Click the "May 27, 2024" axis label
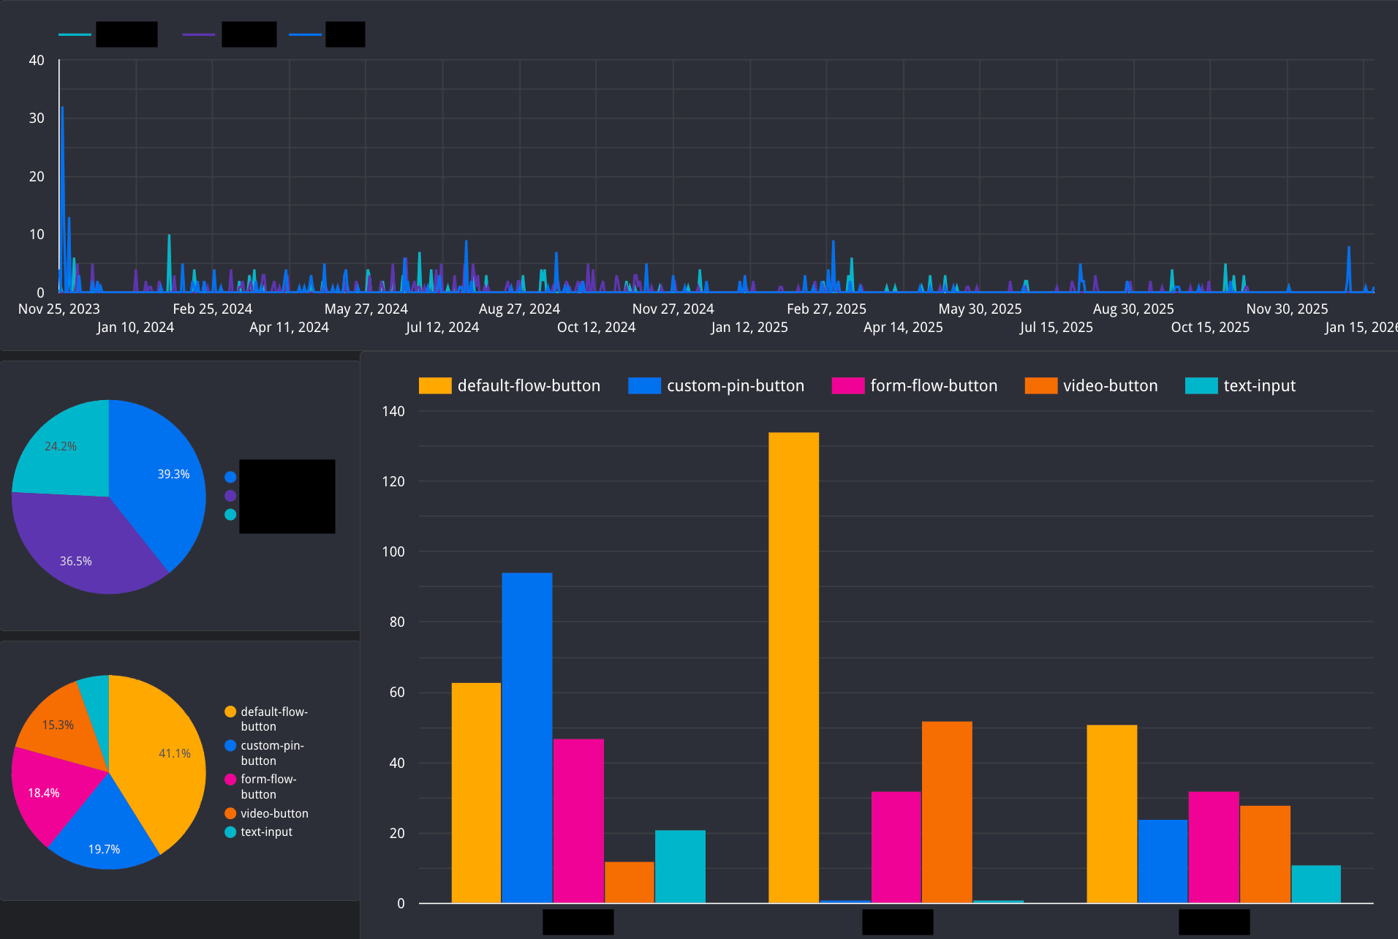This screenshot has width=1398, height=939. 366,309
